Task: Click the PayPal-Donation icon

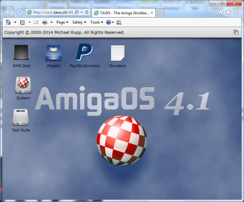Action: 85,53
